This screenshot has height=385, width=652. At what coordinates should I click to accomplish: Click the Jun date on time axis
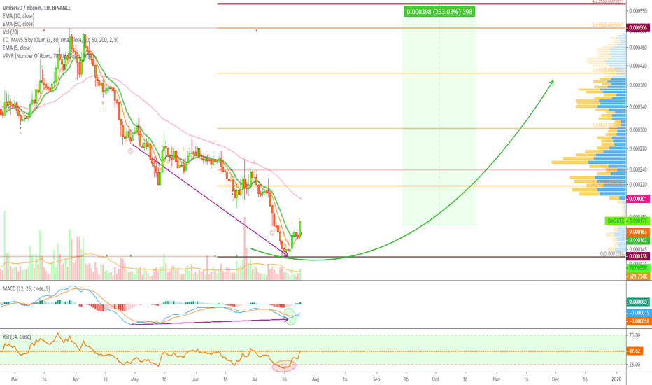pyautogui.click(x=196, y=379)
